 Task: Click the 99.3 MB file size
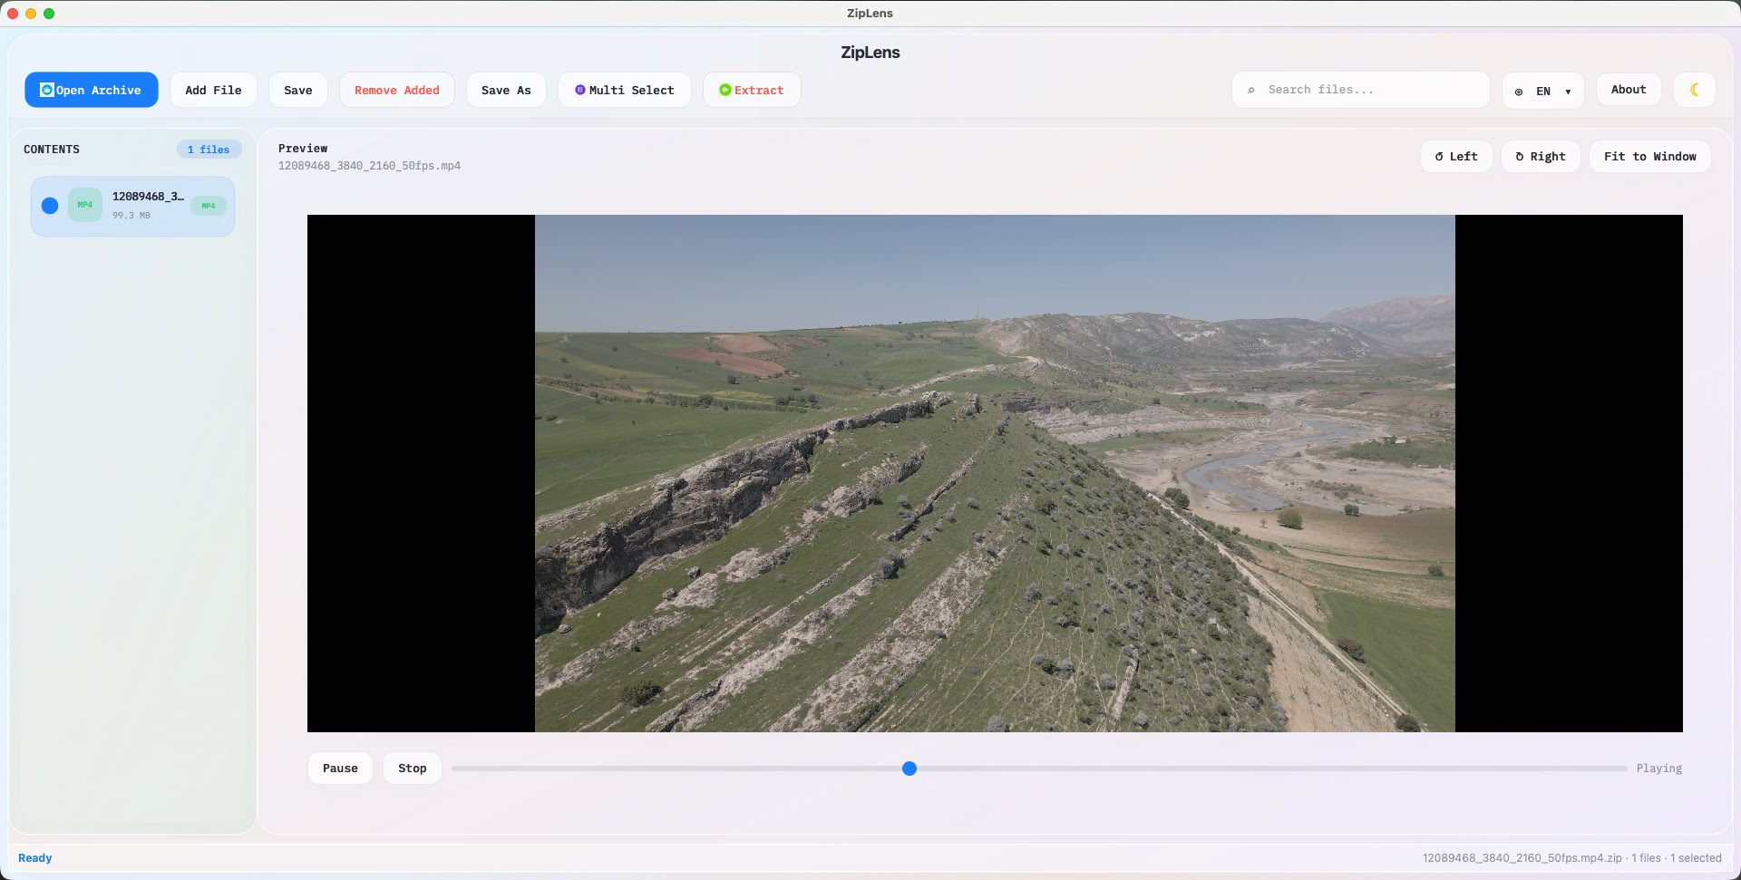click(x=131, y=216)
